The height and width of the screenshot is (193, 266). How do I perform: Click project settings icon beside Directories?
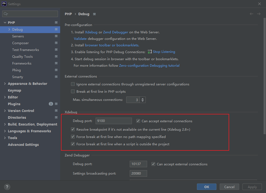pos(56,118)
